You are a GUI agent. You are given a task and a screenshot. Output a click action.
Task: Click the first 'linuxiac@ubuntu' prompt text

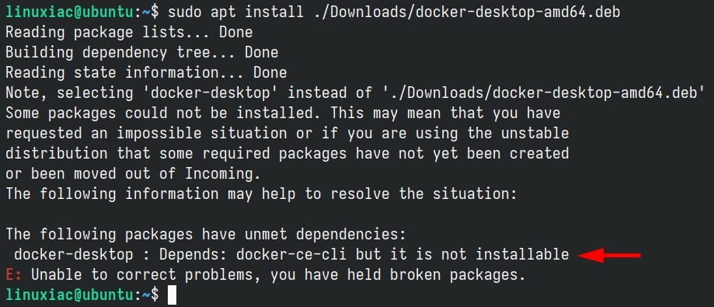click(x=70, y=12)
